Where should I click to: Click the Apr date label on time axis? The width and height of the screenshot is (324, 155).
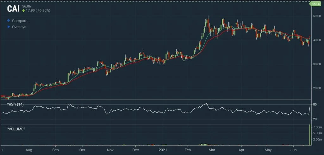click(x=241, y=149)
